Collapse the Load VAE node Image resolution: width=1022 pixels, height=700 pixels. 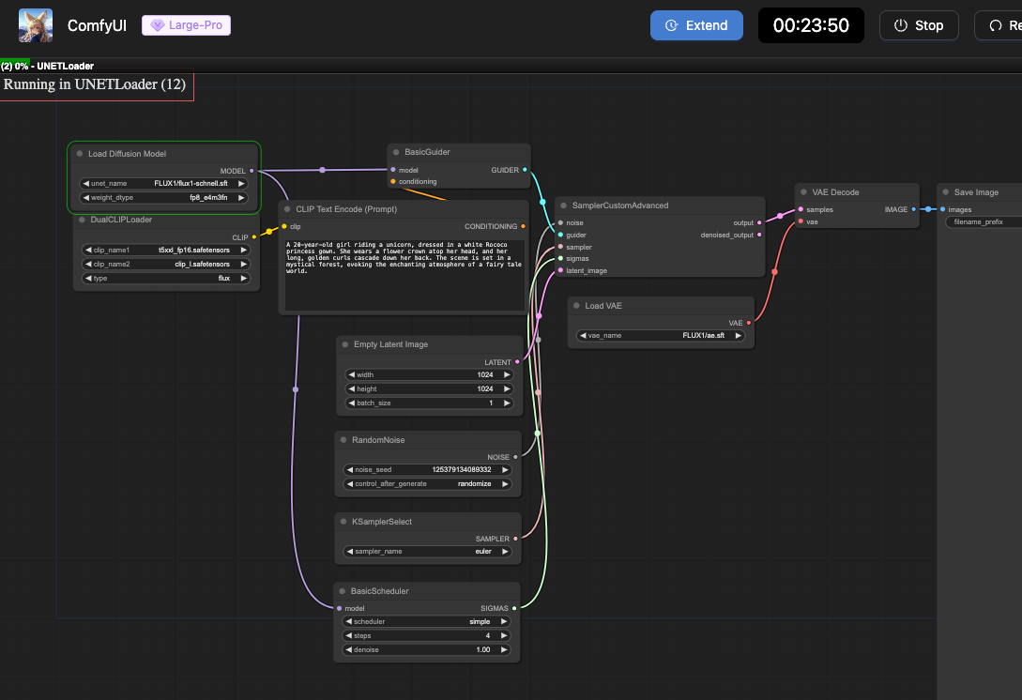pyautogui.click(x=576, y=305)
